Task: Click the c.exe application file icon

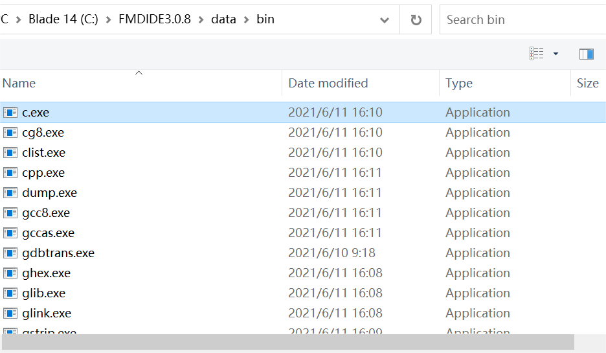Action: pyautogui.click(x=10, y=112)
